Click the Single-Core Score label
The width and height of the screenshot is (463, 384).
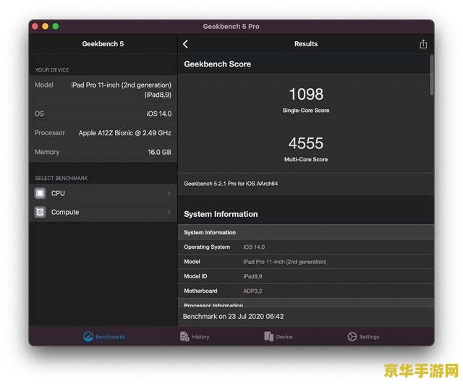(x=306, y=111)
